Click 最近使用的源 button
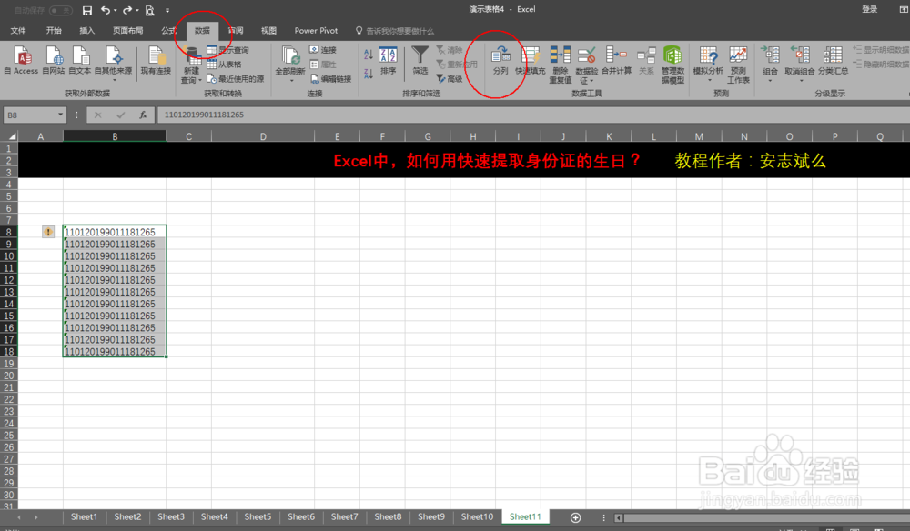 (x=236, y=79)
